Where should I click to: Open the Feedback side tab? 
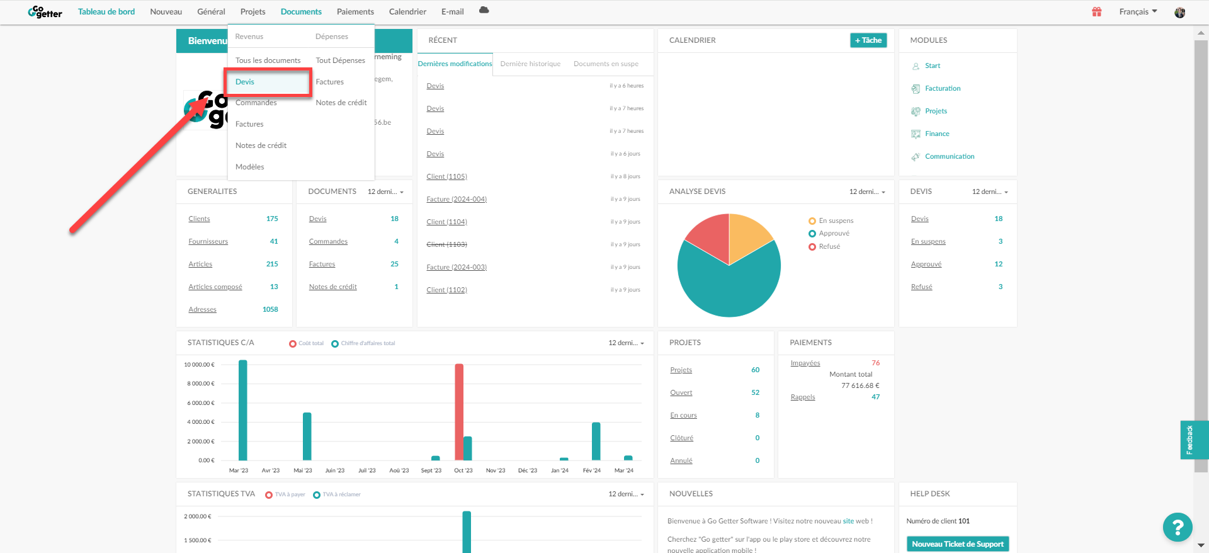click(x=1193, y=440)
